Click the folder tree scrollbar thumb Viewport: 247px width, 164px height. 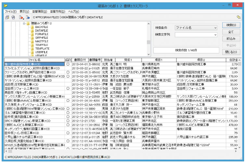(x=149, y=42)
